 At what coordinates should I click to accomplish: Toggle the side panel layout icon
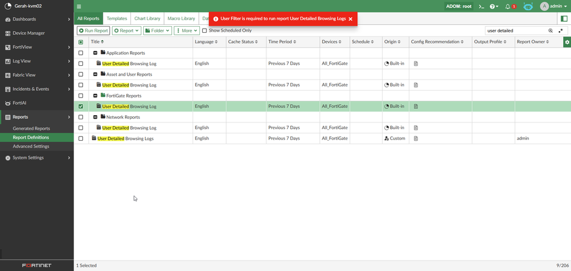564,18
